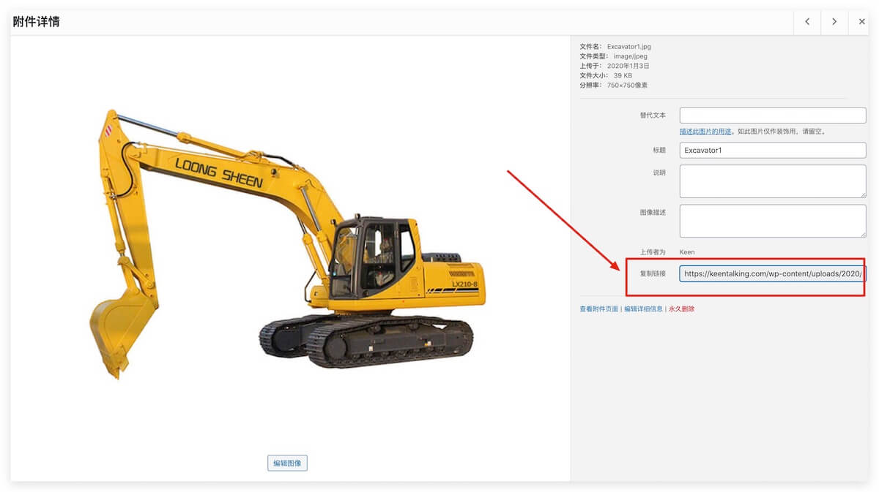Click inside the 图像描述 text area

point(772,220)
